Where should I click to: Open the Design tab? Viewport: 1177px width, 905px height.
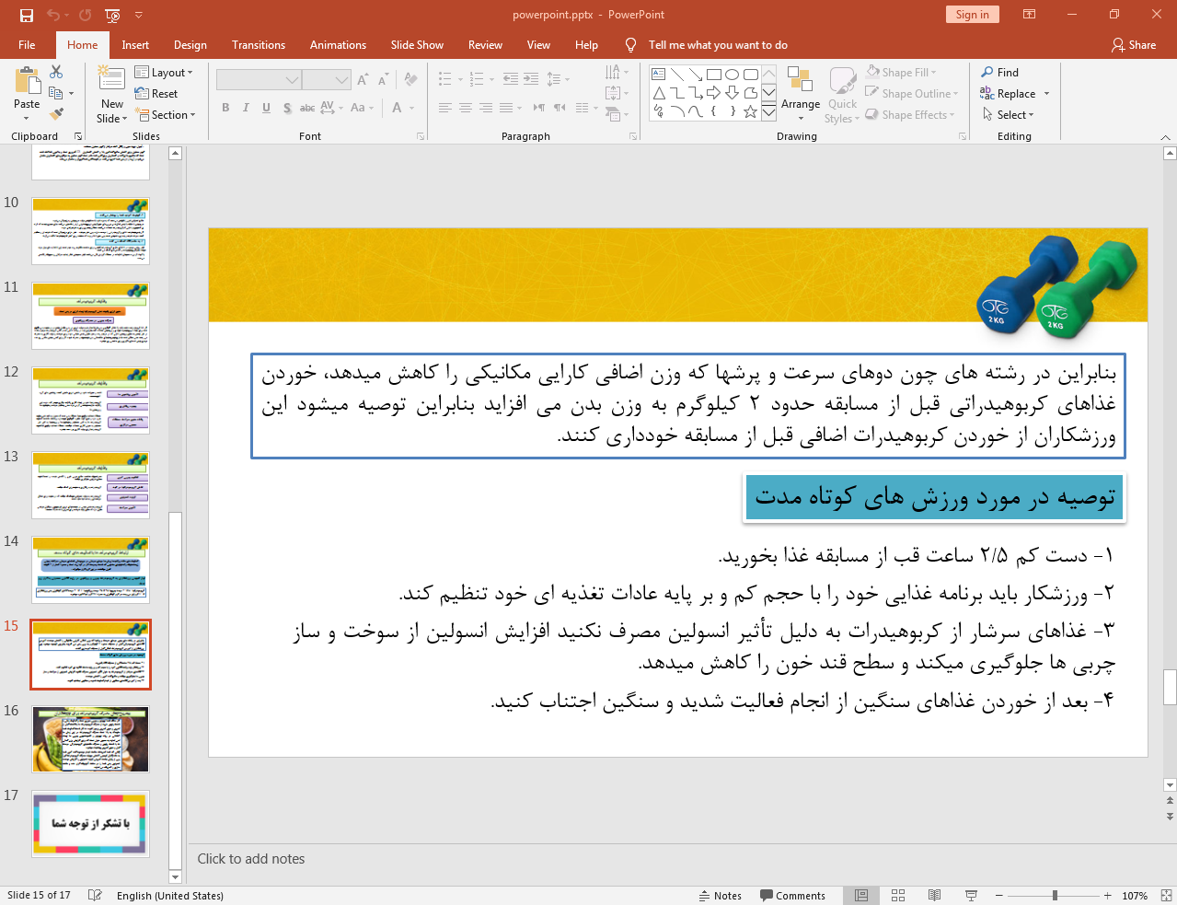(190, 45)
